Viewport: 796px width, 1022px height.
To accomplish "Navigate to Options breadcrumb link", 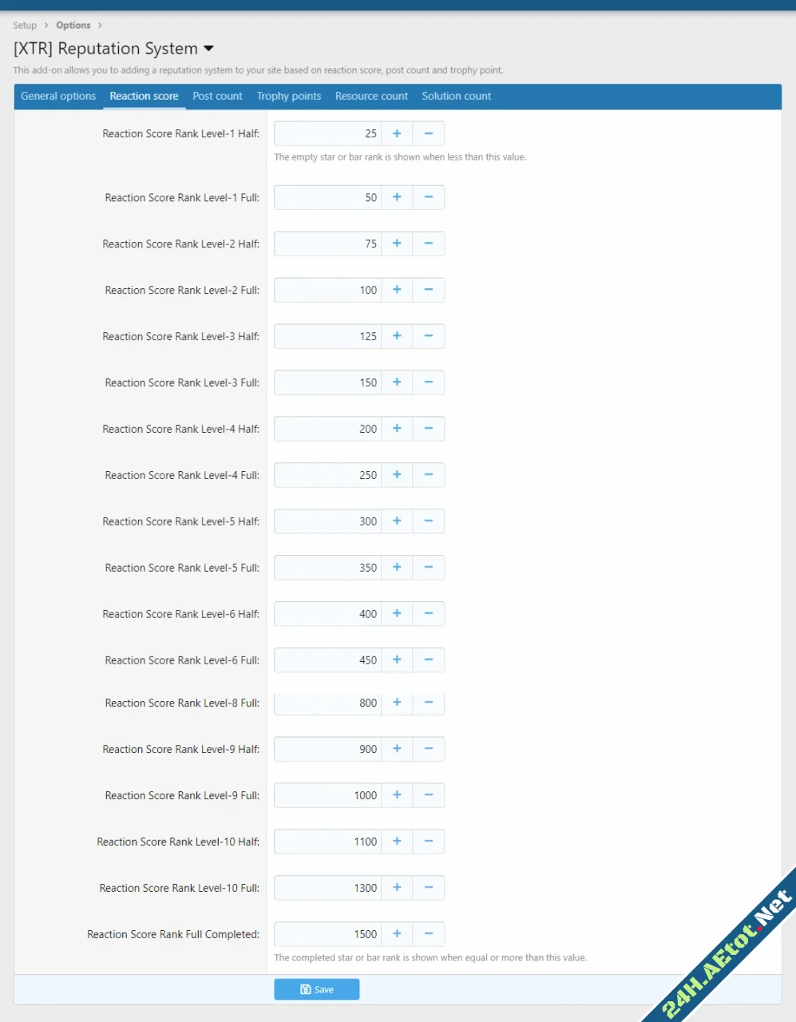I will point(73,26).
